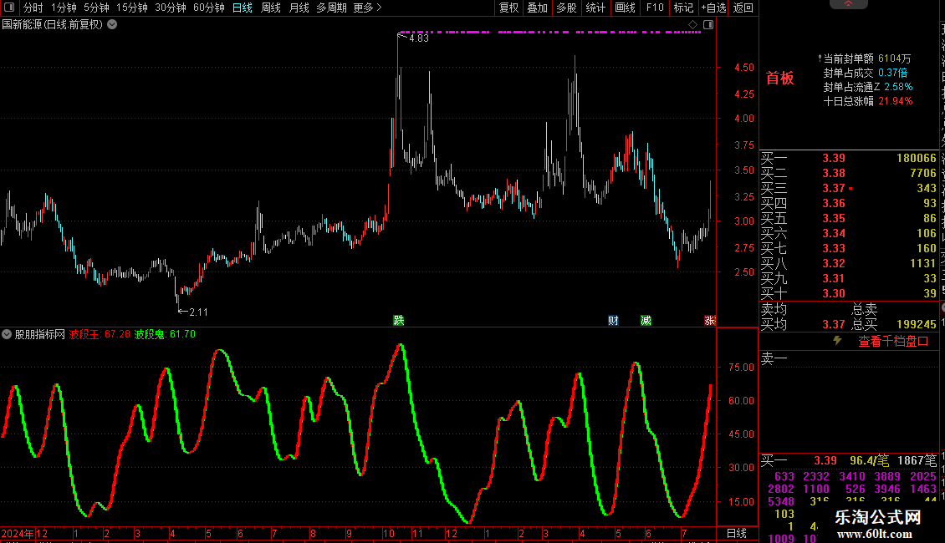Expand the 更多 periods menu
Screen dimensions: 945x543
367,8
